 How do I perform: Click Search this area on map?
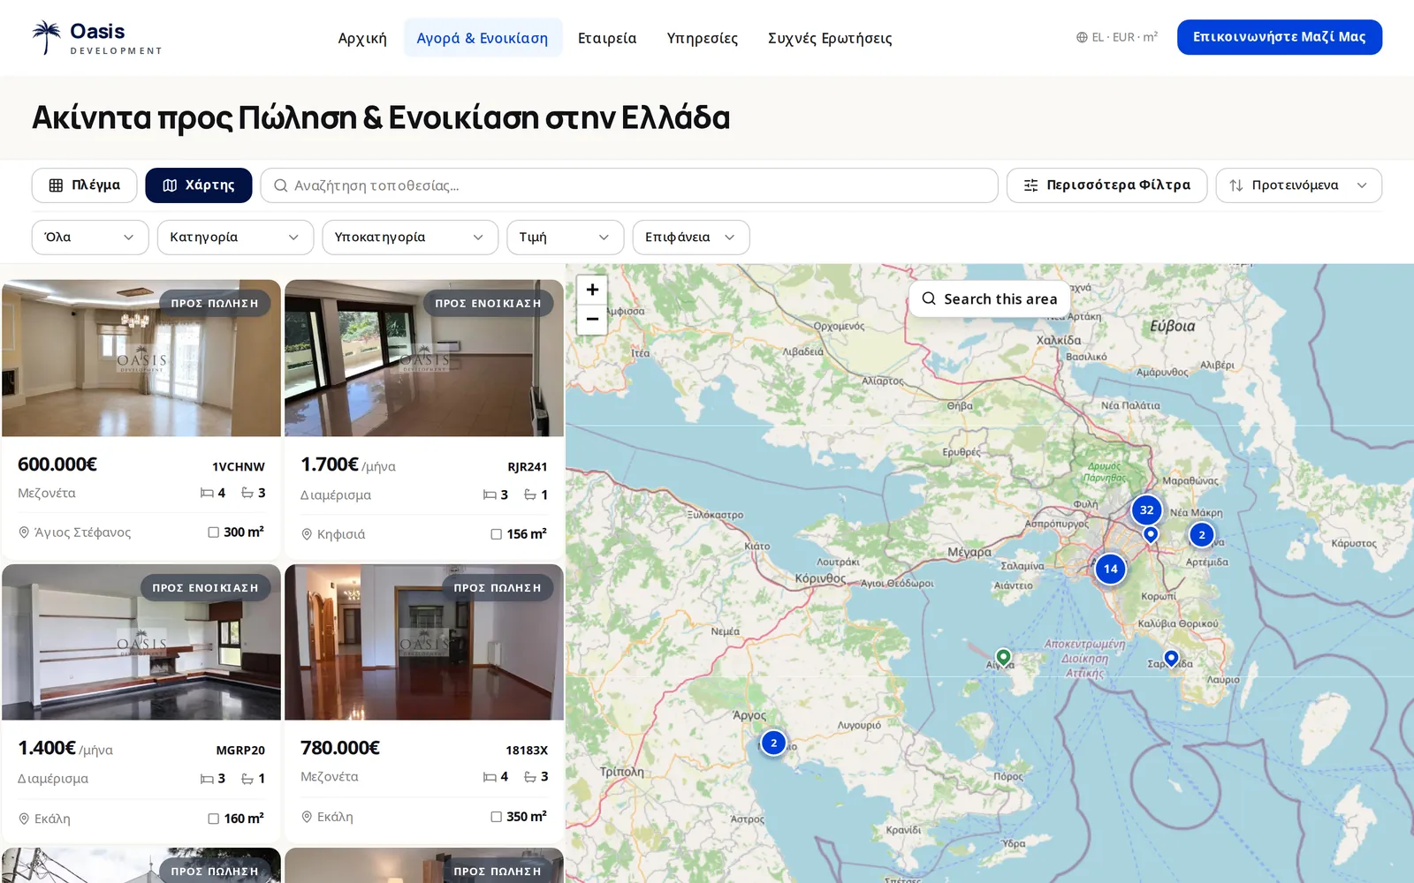pos(989,299)
